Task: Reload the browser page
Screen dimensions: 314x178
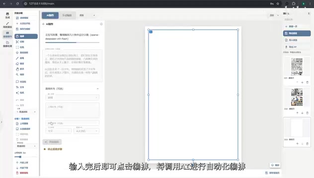Action: click(x=17, y=3)
